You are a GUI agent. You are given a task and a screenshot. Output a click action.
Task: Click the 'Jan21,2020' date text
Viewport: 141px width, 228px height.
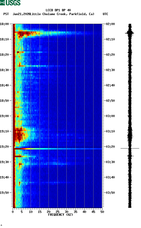pos(21,14)
